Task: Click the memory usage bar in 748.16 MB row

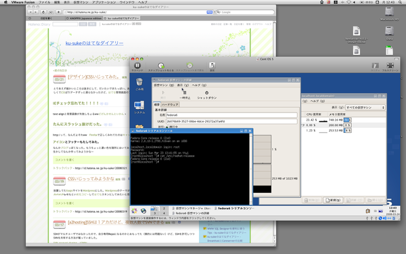Action: pyautogui.click(x=347, y=120)
